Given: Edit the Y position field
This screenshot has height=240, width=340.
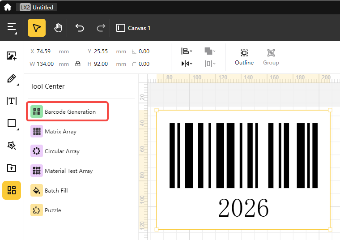Looking at the screenshot, I should [101, 51].
